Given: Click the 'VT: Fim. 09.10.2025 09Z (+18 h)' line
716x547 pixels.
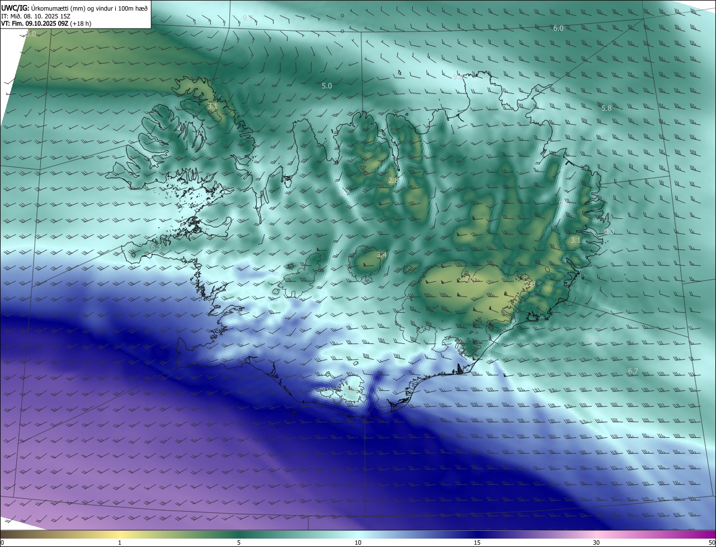Looking at the screenshot, I should [46, 24].
